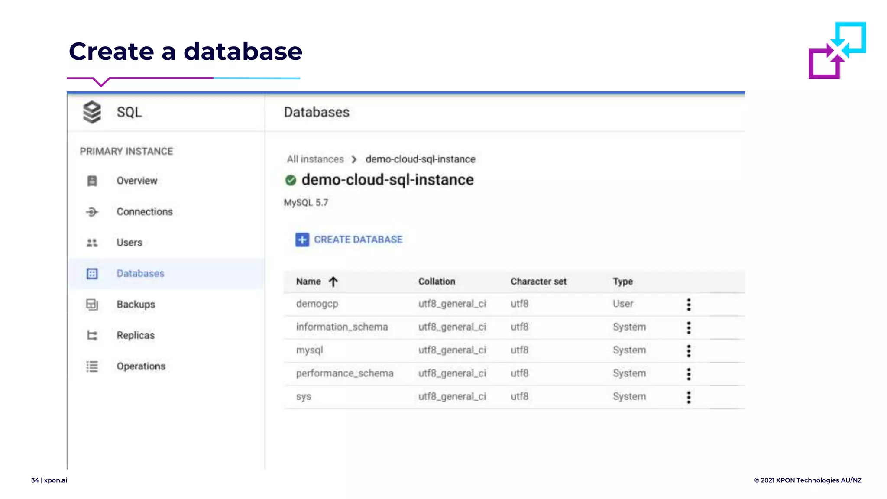Screen dimensions: 887x499
Task: Open three-dot menu for sys database
Action: [x=689, y=397]
